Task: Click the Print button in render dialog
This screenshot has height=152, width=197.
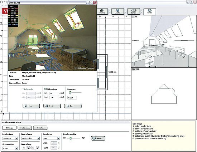Action: [52, 106]
